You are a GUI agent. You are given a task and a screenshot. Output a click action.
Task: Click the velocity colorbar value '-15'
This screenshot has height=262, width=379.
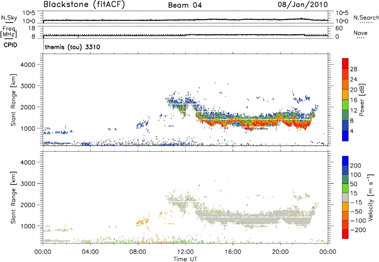(x=356, y=202)
